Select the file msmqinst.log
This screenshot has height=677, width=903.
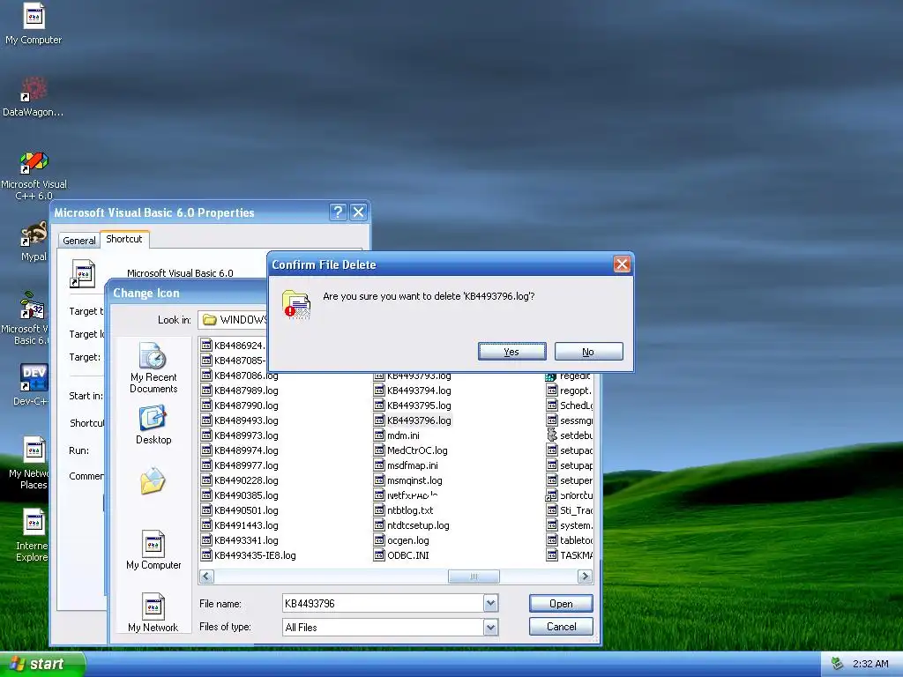(408, 480)
